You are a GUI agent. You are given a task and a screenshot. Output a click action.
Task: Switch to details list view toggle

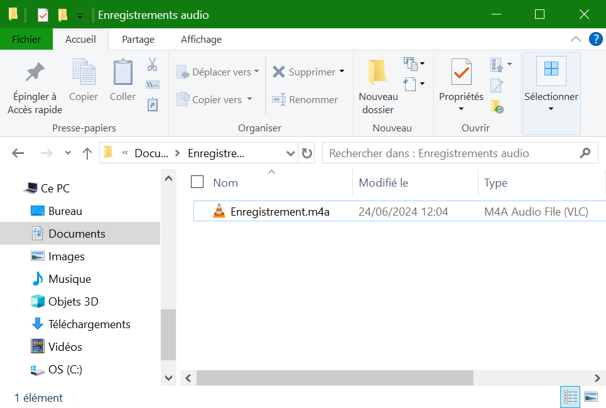[570, 397]
